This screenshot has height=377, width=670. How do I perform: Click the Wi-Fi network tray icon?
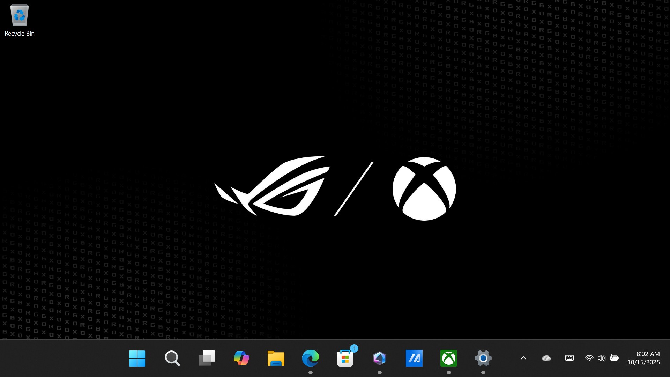click(x=589, y=358)
